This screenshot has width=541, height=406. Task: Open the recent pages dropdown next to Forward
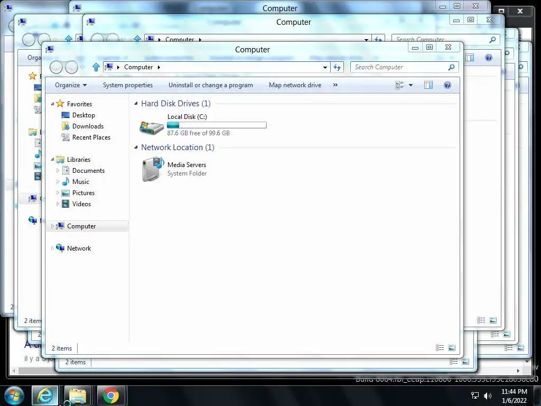(82, 67)
